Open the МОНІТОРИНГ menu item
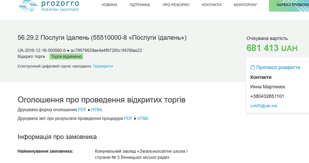 [245, 5]
